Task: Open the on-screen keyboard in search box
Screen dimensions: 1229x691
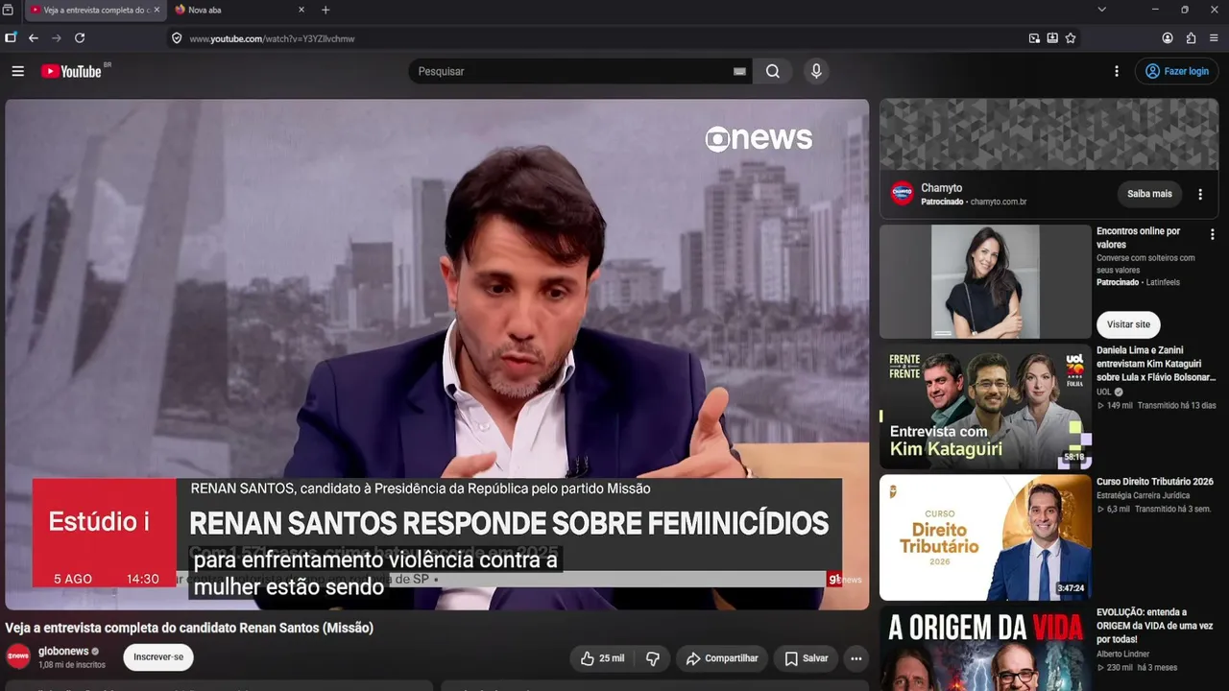Action: (739, 71)
